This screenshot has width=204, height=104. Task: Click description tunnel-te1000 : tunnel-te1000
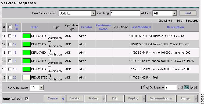coord(171,53)
